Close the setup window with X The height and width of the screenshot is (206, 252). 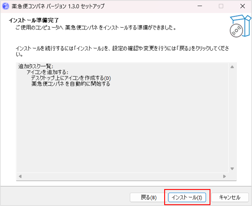coord(242,6)
